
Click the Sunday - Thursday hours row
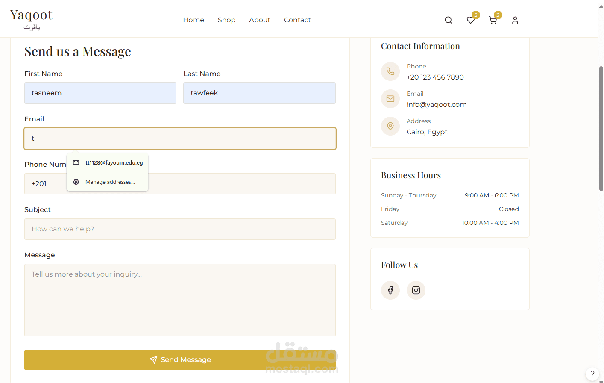click(x=450, y=195)
